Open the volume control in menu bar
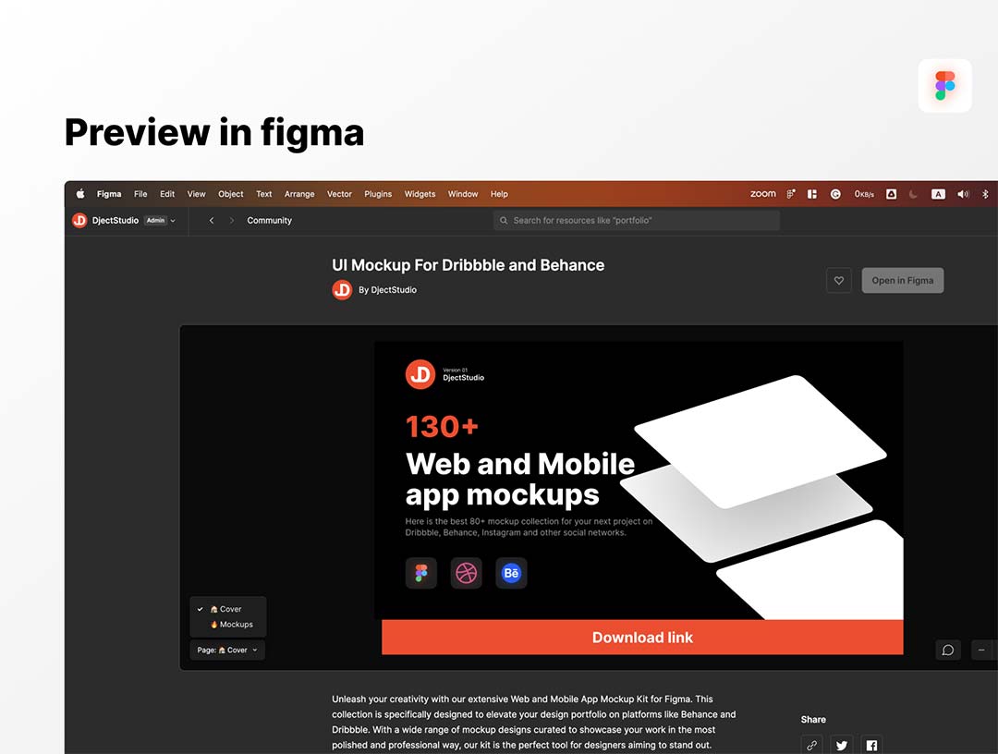Screen dimensions: 998x754 point(963,194)
